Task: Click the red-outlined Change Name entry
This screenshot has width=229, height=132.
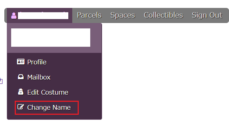Action: [47, 108]
